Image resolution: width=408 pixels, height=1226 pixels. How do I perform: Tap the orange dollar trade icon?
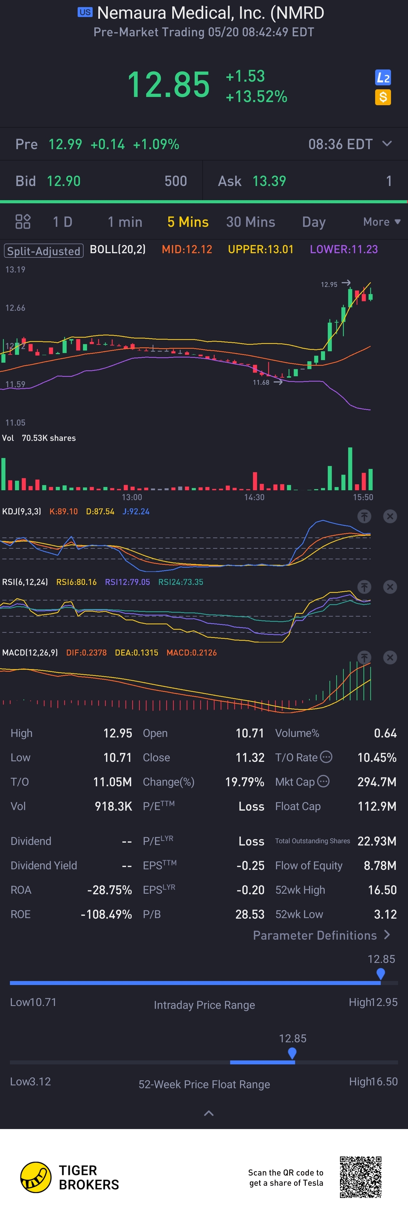pos(383,97)
